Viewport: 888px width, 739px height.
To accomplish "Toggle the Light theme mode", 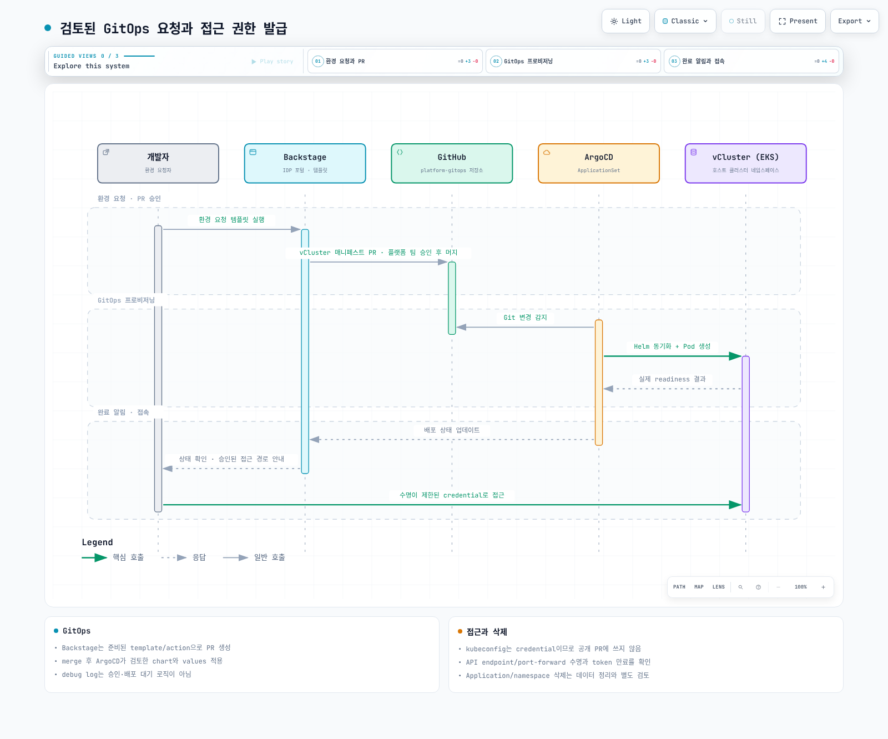I will (625, 21).
